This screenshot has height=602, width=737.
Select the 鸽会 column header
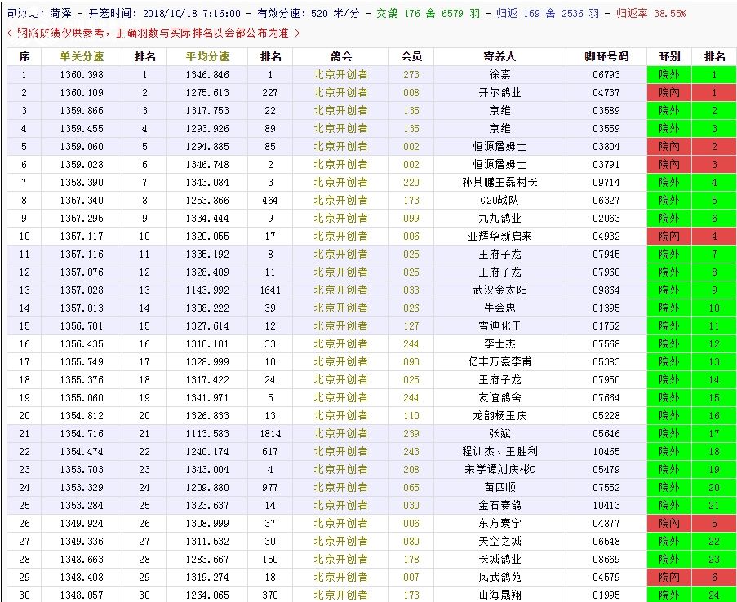[340, 57]
